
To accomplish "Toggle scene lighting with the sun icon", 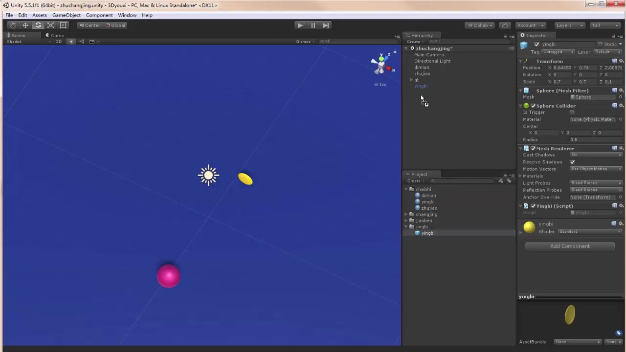I will 71,42.
